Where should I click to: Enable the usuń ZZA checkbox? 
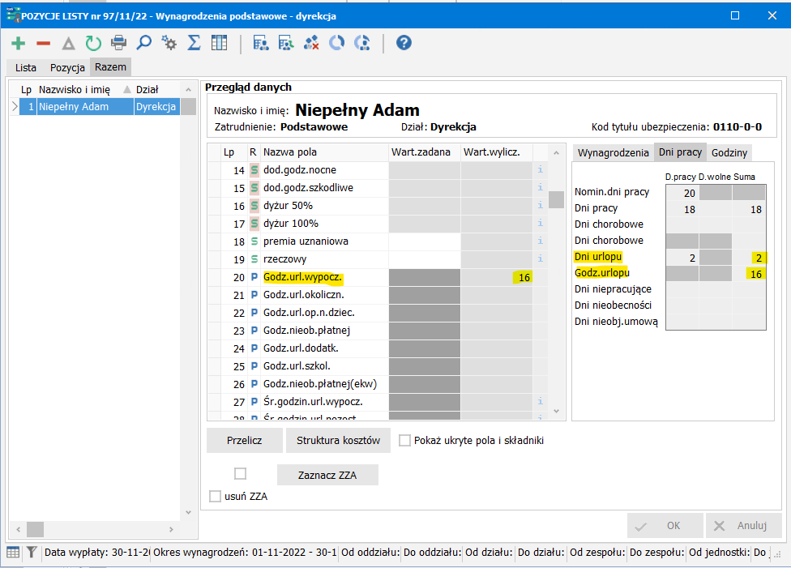215,497
